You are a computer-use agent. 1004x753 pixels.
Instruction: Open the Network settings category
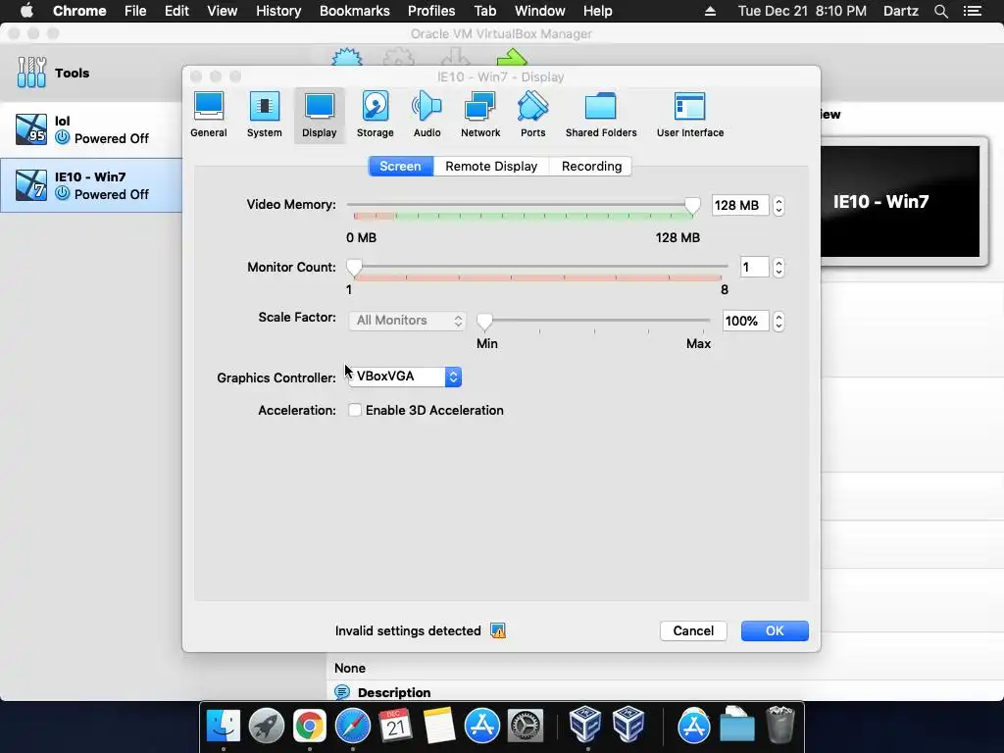click(x=480, y=116)
